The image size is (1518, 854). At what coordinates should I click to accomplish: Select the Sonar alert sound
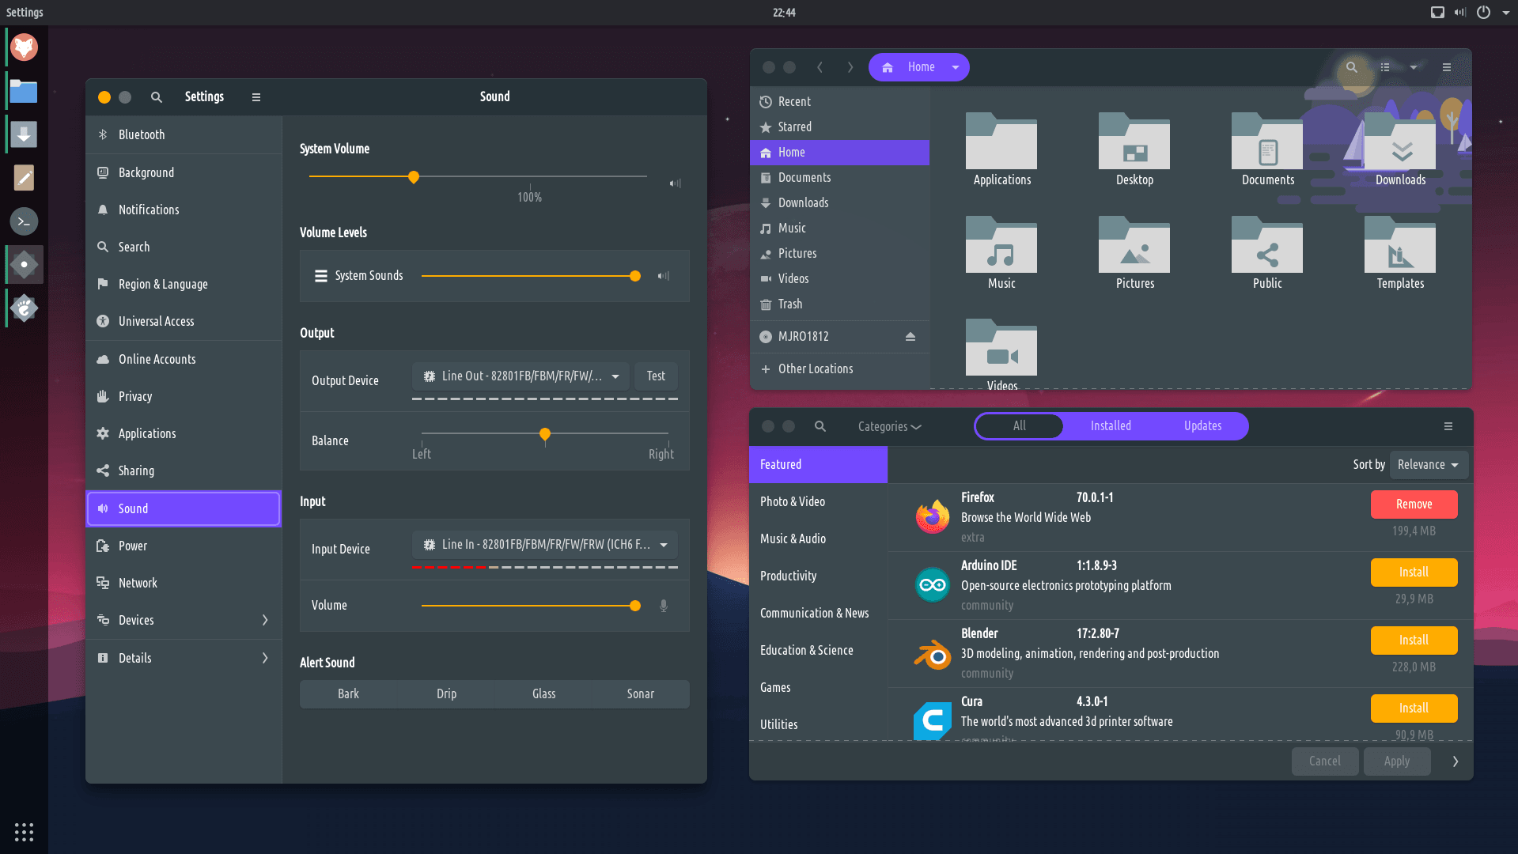(640, 693)
